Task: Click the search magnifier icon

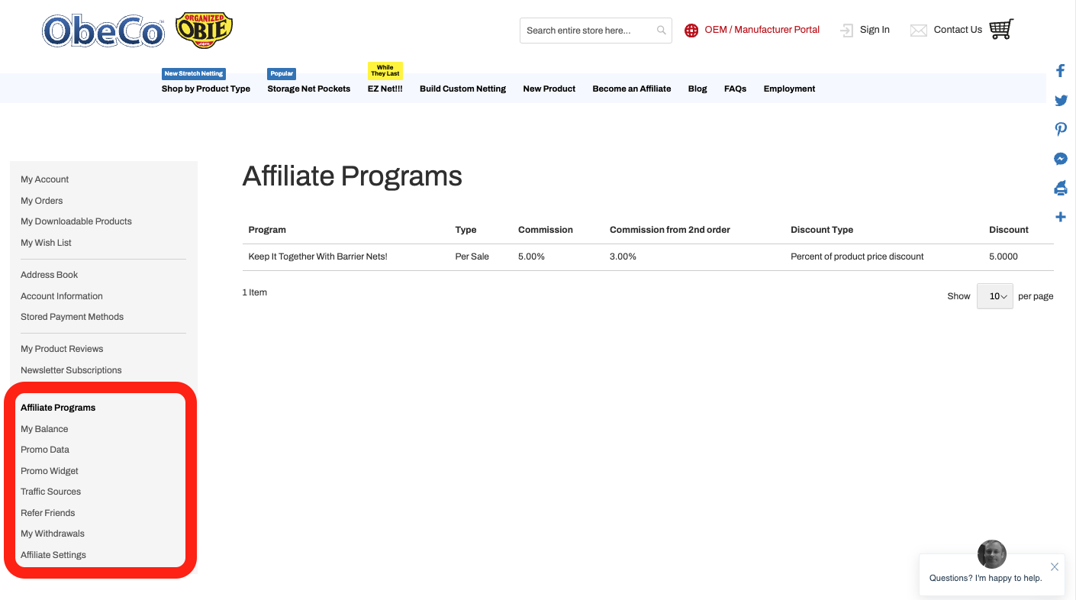Action: [661, 31]
